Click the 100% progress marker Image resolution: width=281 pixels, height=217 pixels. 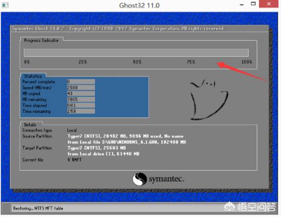247,62
